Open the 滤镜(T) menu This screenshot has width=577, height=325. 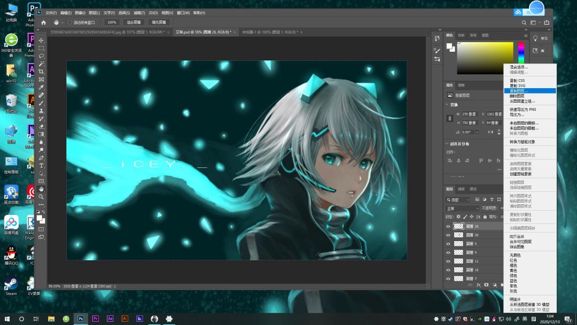[x=139, y=13]
